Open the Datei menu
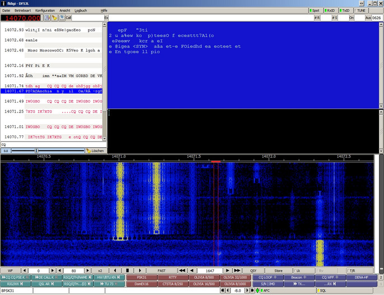 point(6,11)
